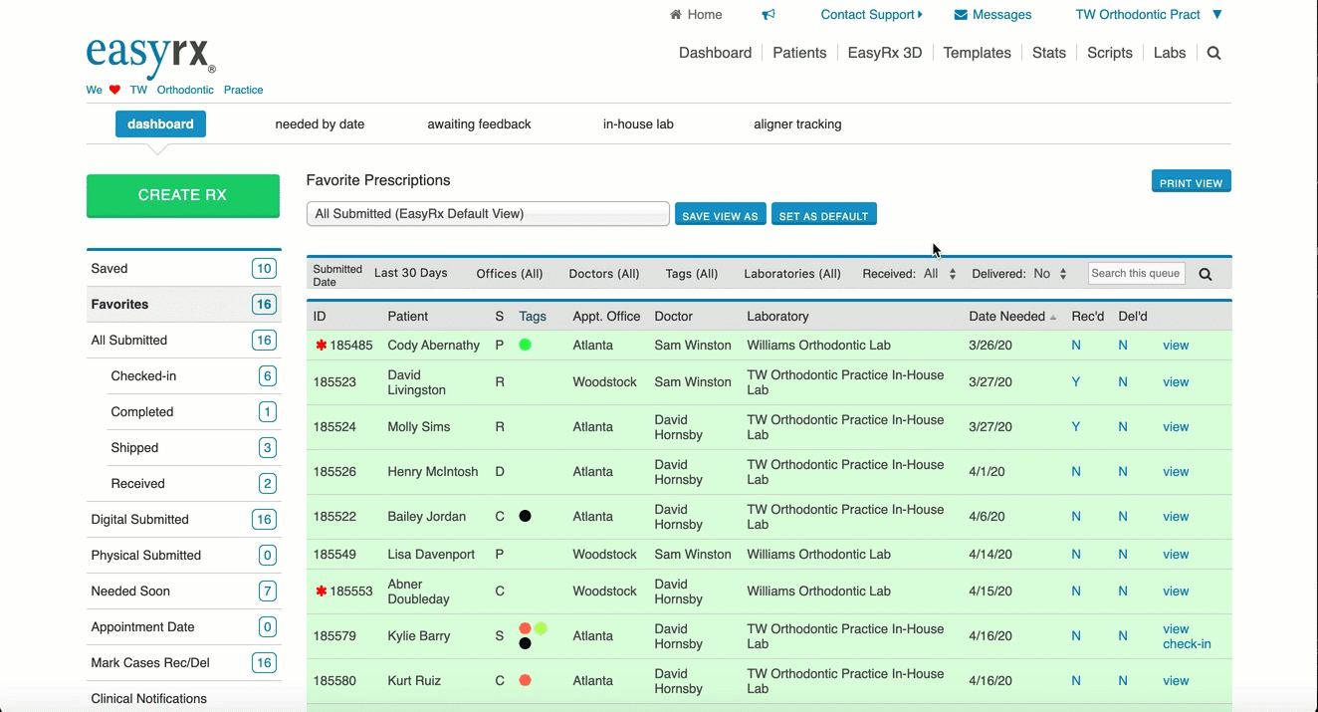
Task: Open the Favorite Prescriptions view selector
Action: click(x=488, y=214)
